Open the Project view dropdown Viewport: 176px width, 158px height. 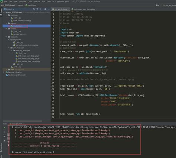click(9, 9)
